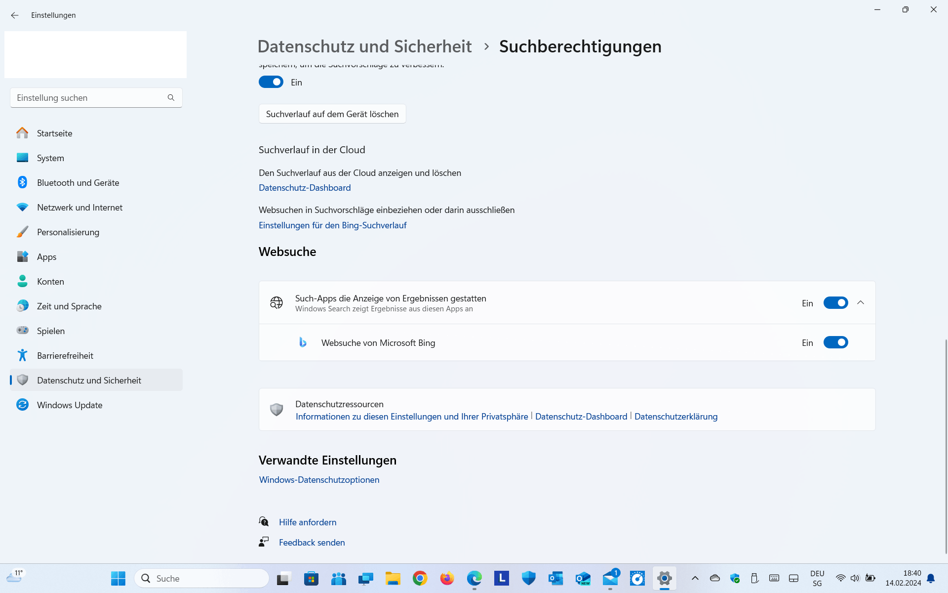
Task: Show hidden icons tray chevron
Action: pyautogui.click(x=695, y=578)
